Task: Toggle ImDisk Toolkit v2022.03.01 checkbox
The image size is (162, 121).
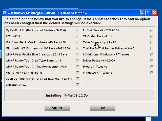Action: pos(152,30)
